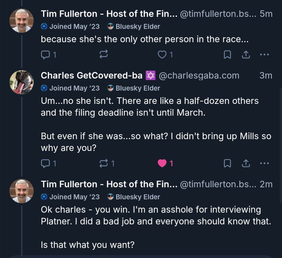Click the bookmark icon on Charles's reply
282x258 pixels.
(x=228, y=163)
